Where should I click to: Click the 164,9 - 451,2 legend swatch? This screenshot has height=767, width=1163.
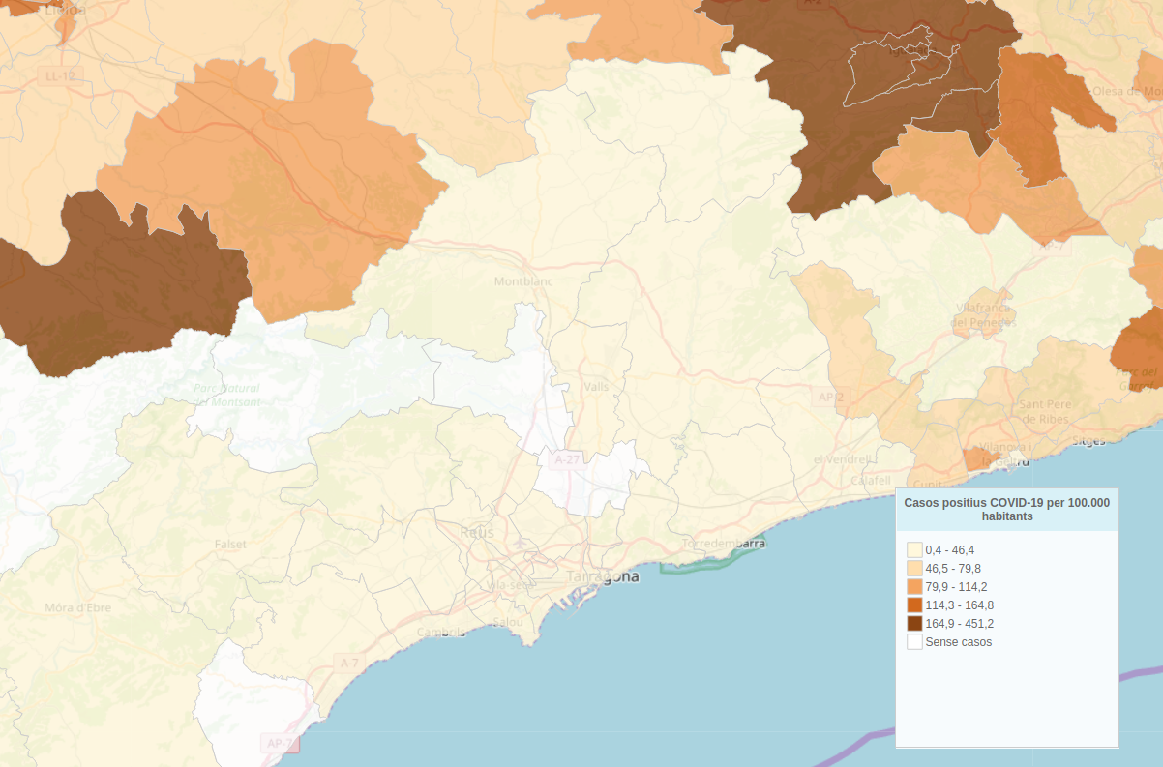point(914,624)
